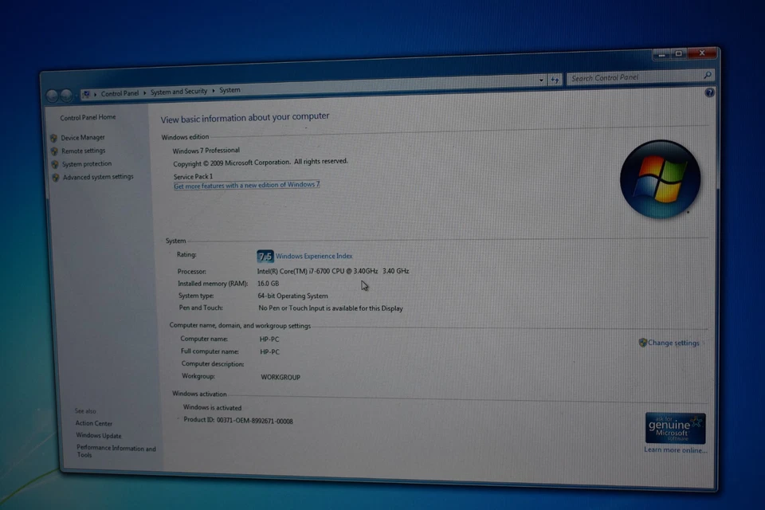Click the search magnifier icon
Image resolution: width=765 pixels, height=510 pixels.
pos(707,76)
